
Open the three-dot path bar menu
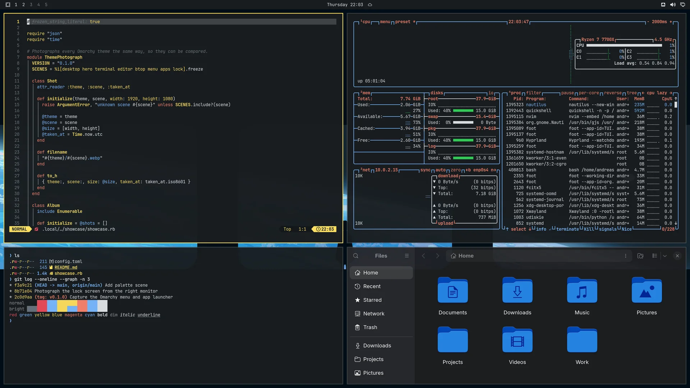(x=626, y=256)
